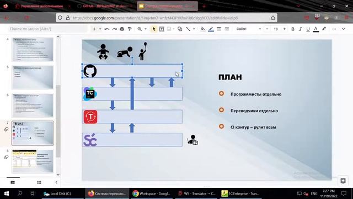Toggle italic formatting
The height and width of the screenshot is (199, 353).
(300, 29)
